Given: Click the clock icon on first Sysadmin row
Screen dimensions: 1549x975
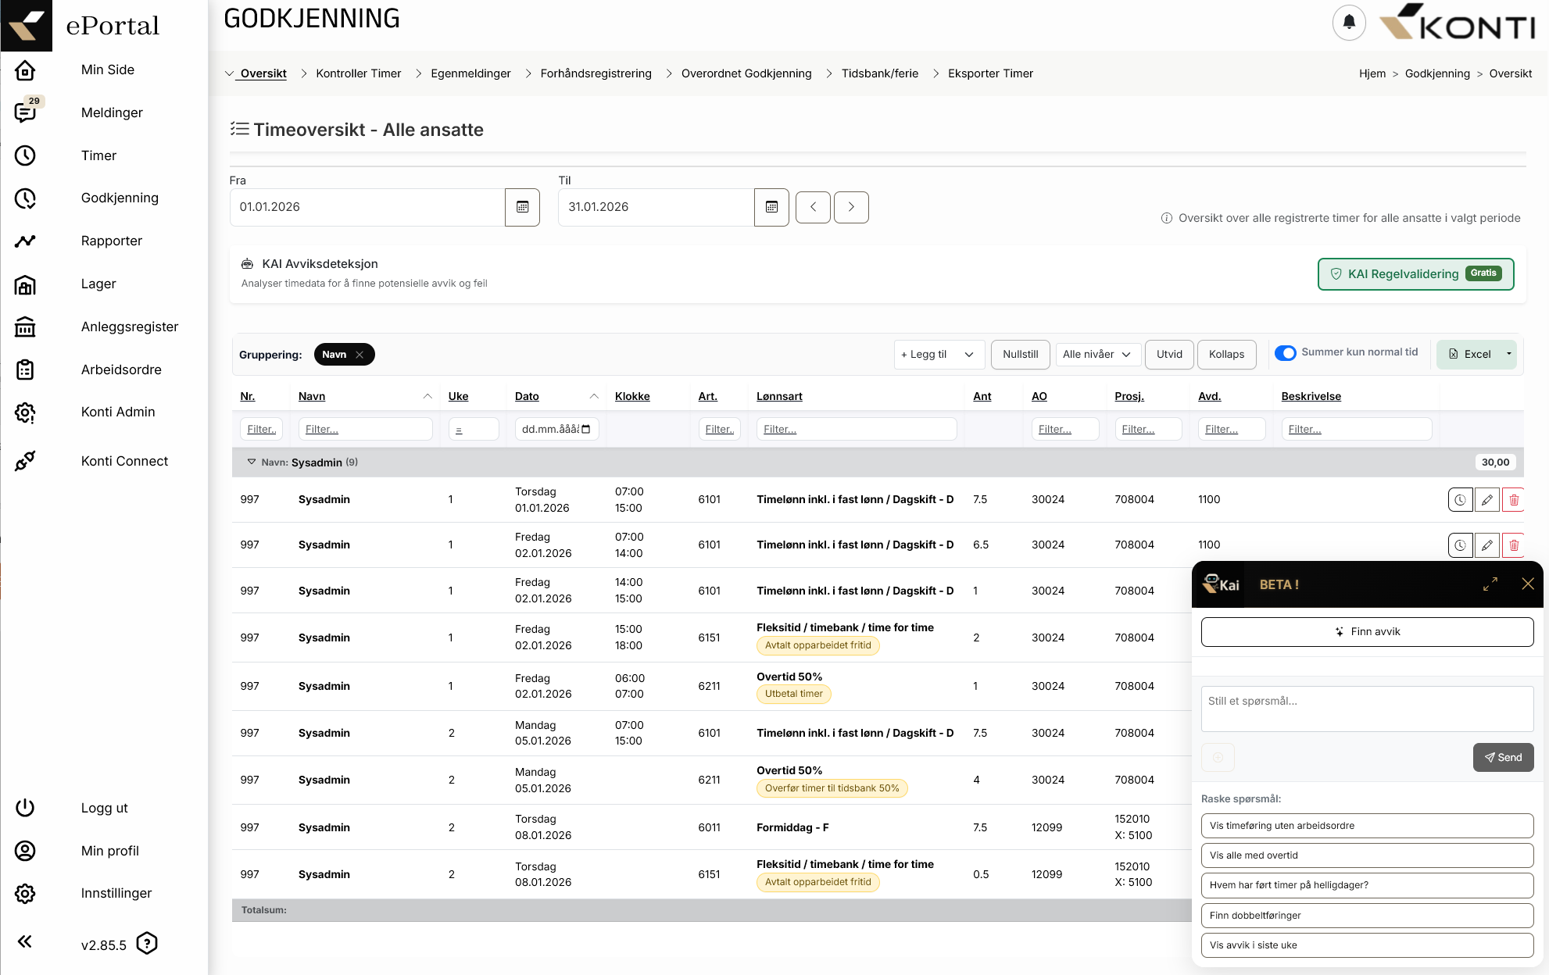Looking at the screenshot, I should (x=1460, y=500).
